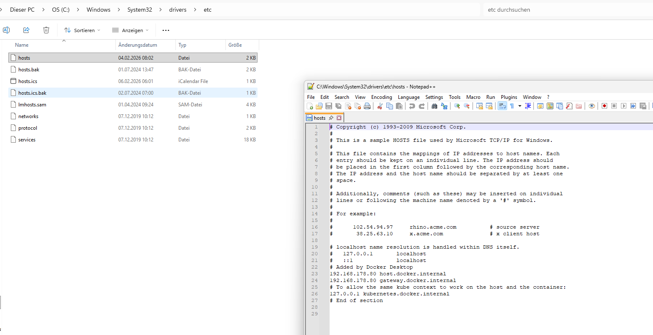The width and height of the screenshot is (653, 335).
Task: Start macro recording with red record icon
Action: 604,106
